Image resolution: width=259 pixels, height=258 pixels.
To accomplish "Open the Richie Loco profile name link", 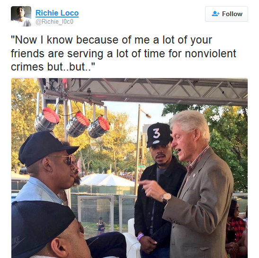I will pyautogui.click(x=57, y=13).
